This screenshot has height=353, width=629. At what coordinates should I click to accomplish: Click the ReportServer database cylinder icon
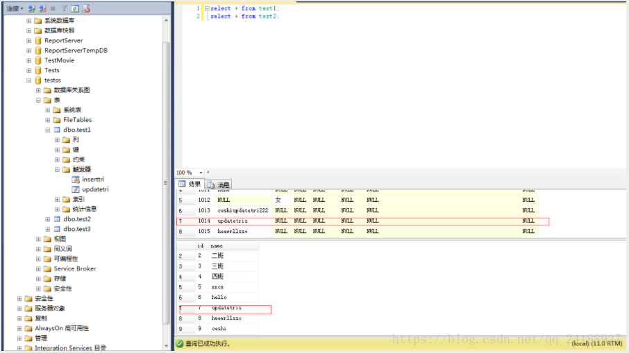pyautogui.click(x=38, y=40)
